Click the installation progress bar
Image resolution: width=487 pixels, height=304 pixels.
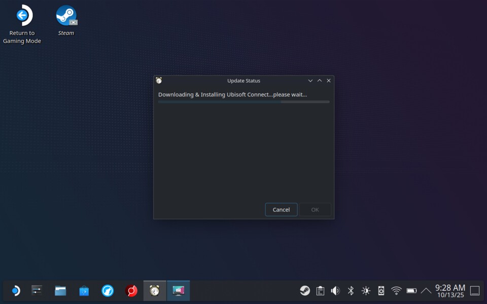tap(243, 102)
